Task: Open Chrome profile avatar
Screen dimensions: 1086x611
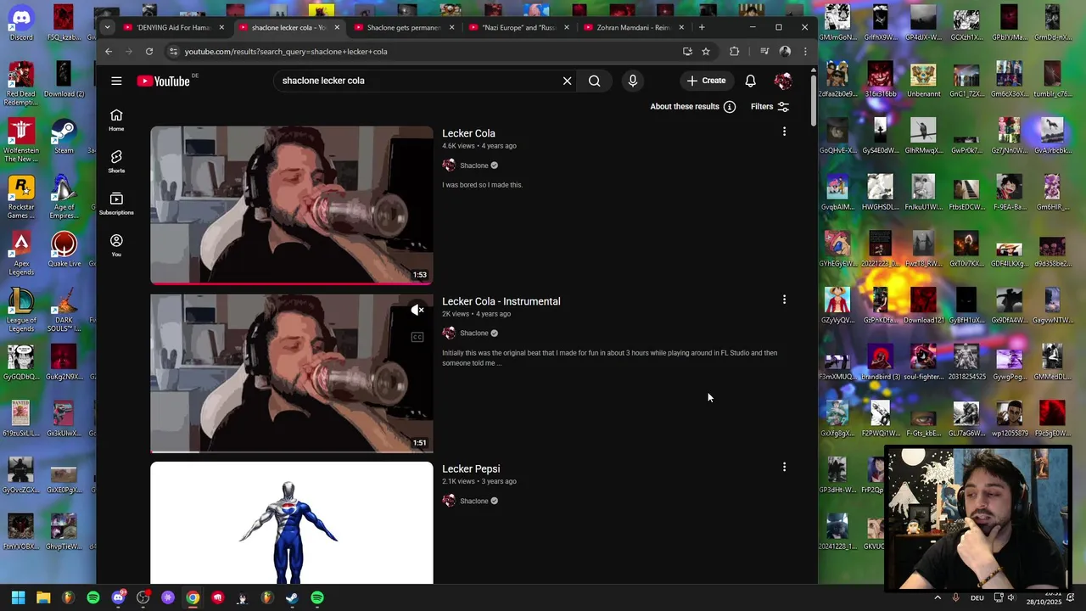Action: (785, 52)
